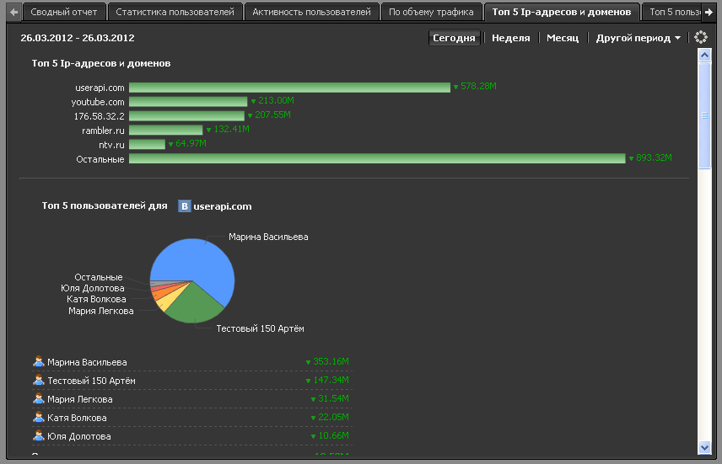
Task: Click user icon next to Юля Долотова
Action: click(38, 436)
